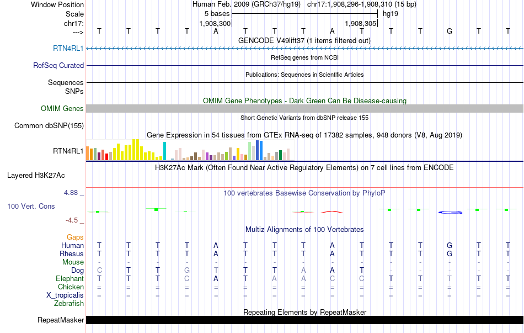
Task: Select the 100 Vert. Cons label
Action: pos(31,207)
